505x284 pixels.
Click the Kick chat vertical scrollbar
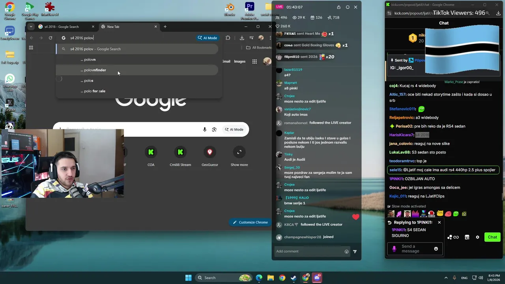click(503, 197)
